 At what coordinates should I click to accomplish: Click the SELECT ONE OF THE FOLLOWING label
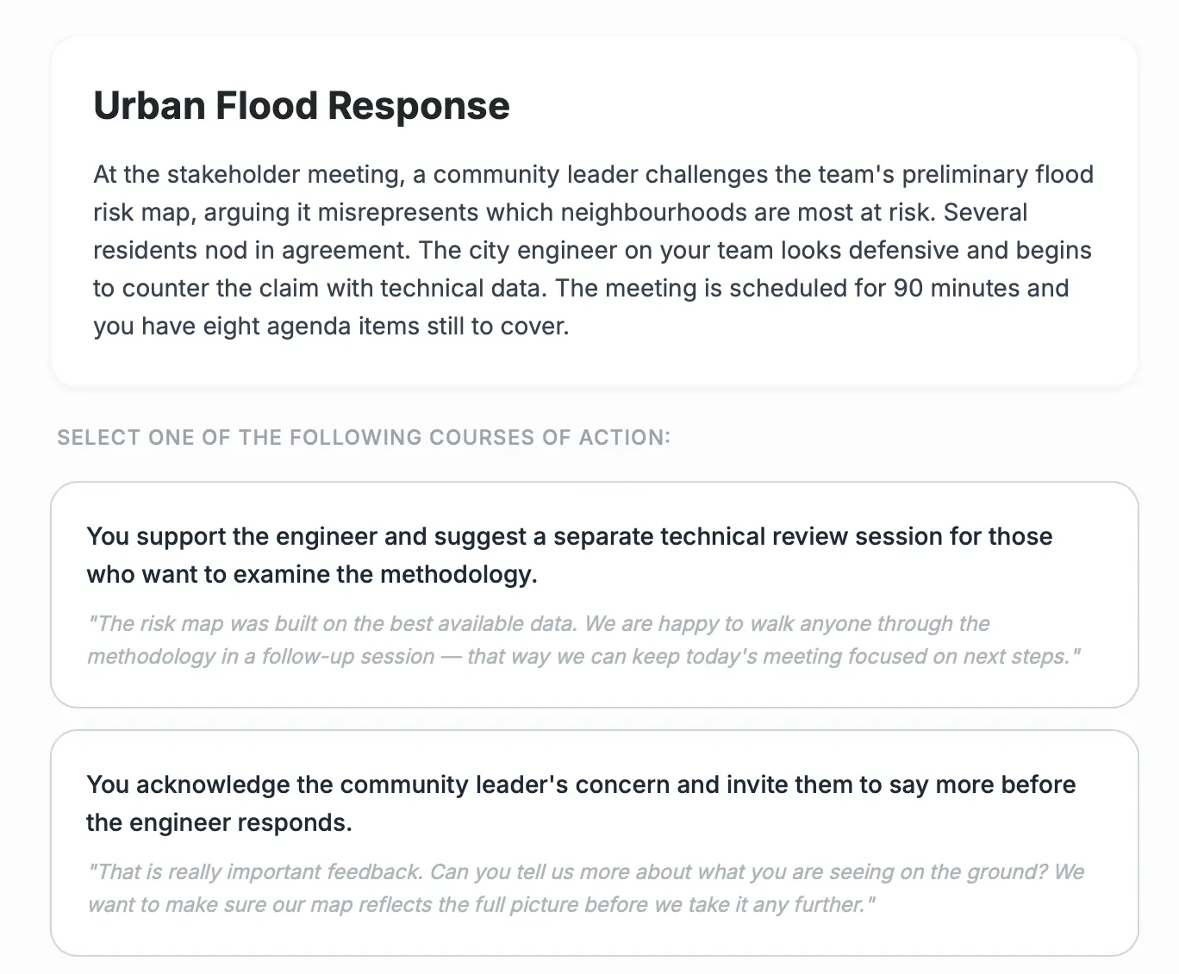(x=363, y=438)
